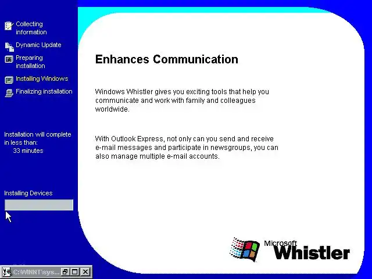
Task: Click the Installing Devices progress bar
Action: [x=39, y=205]
